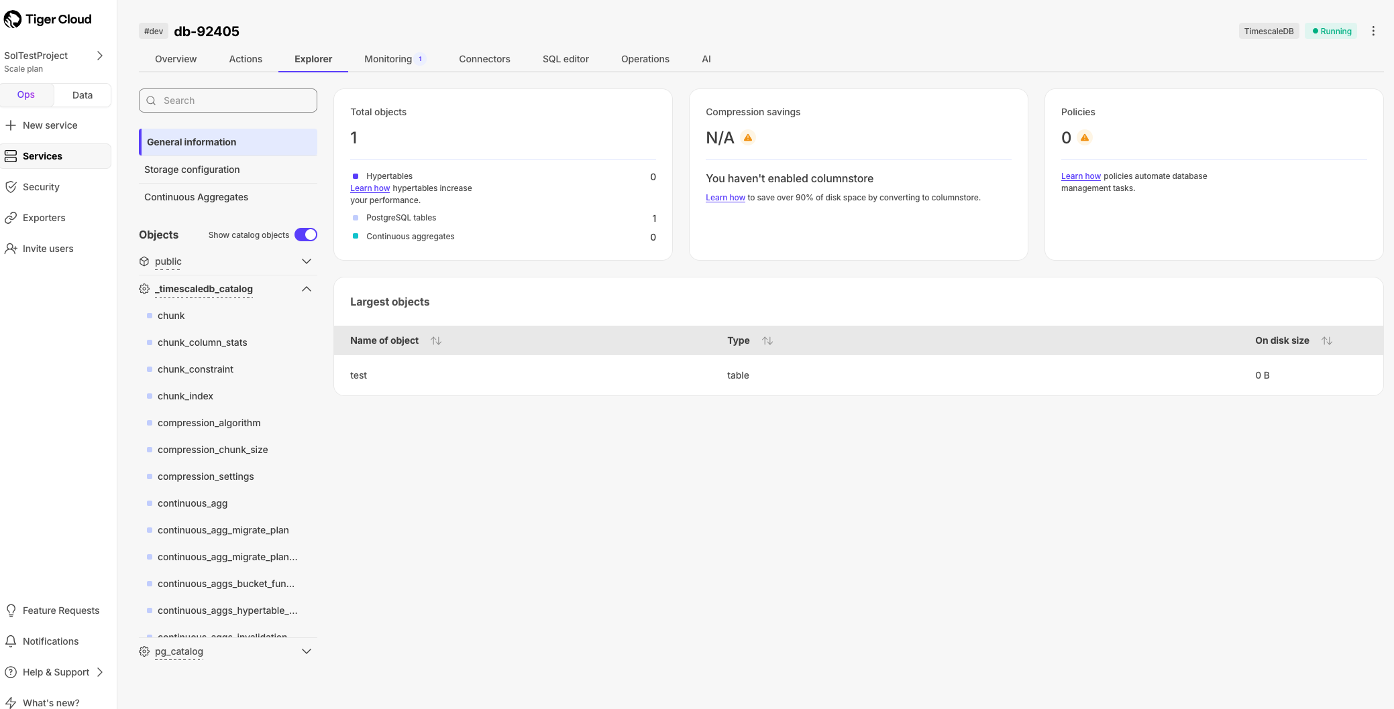Select the Explorer tab

coord(313,59)
